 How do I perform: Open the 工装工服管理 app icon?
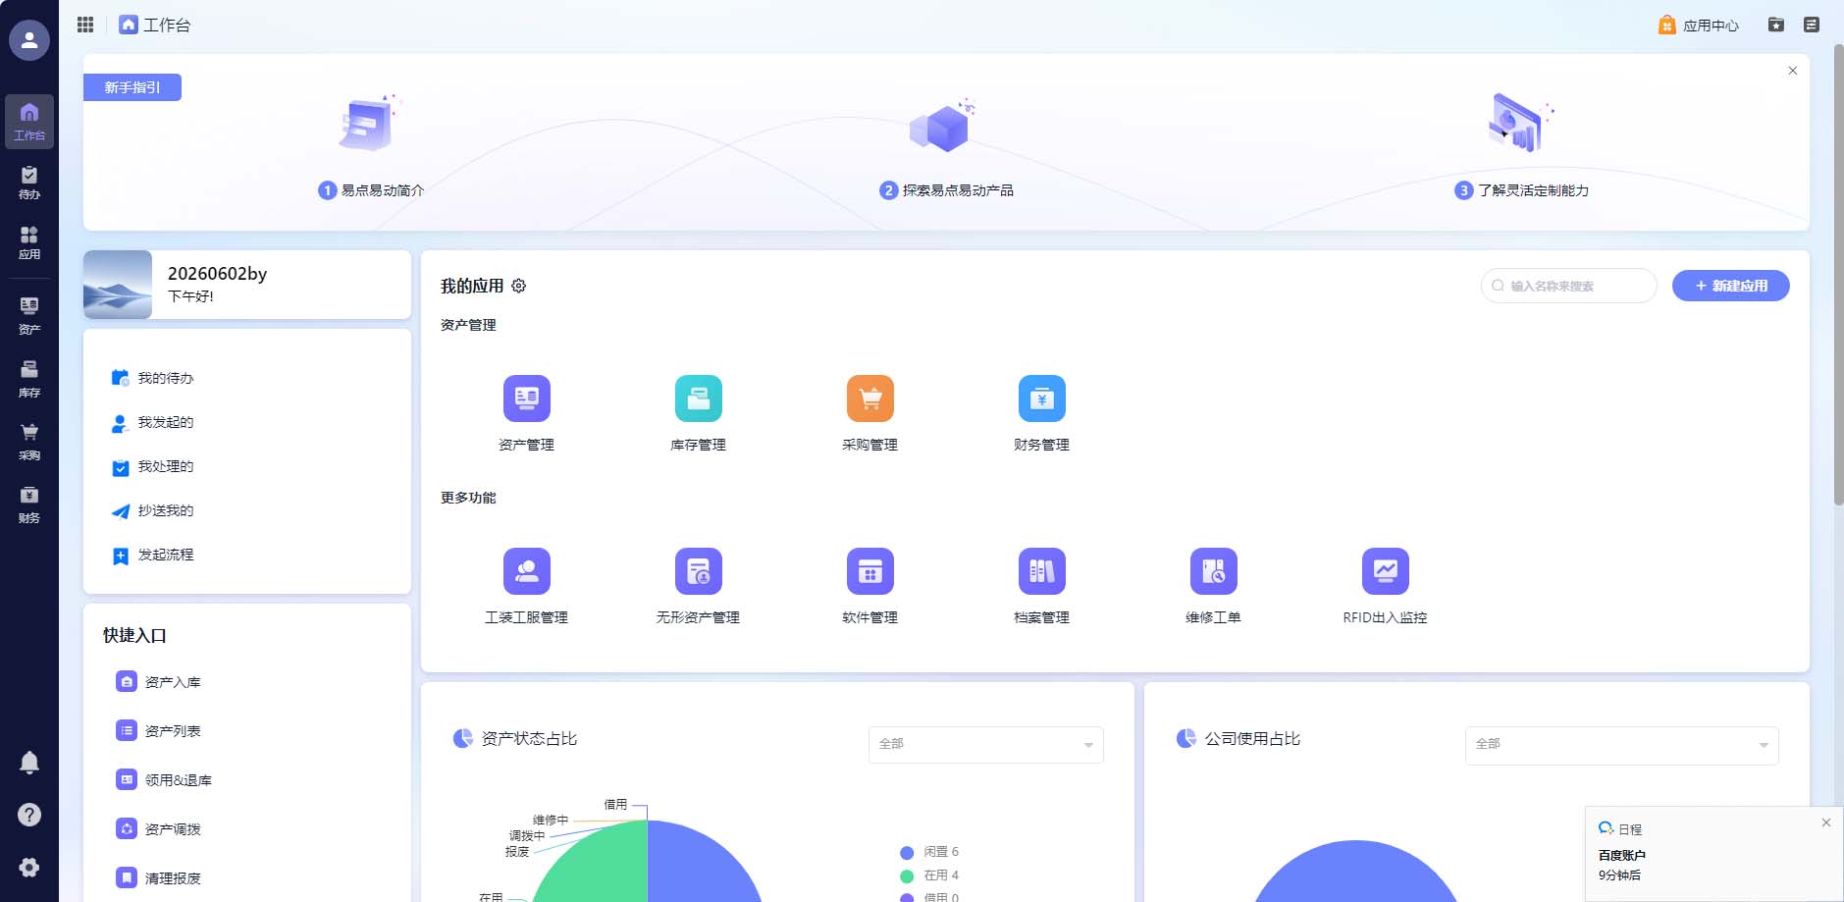[x=527, y=571]
